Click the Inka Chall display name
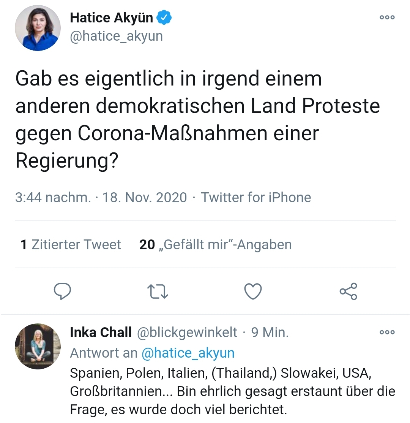This screenshot has height=423, width=410. pyautogui.click(x=101, y=333)
